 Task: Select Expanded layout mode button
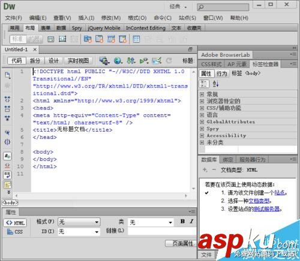point(35,39)
